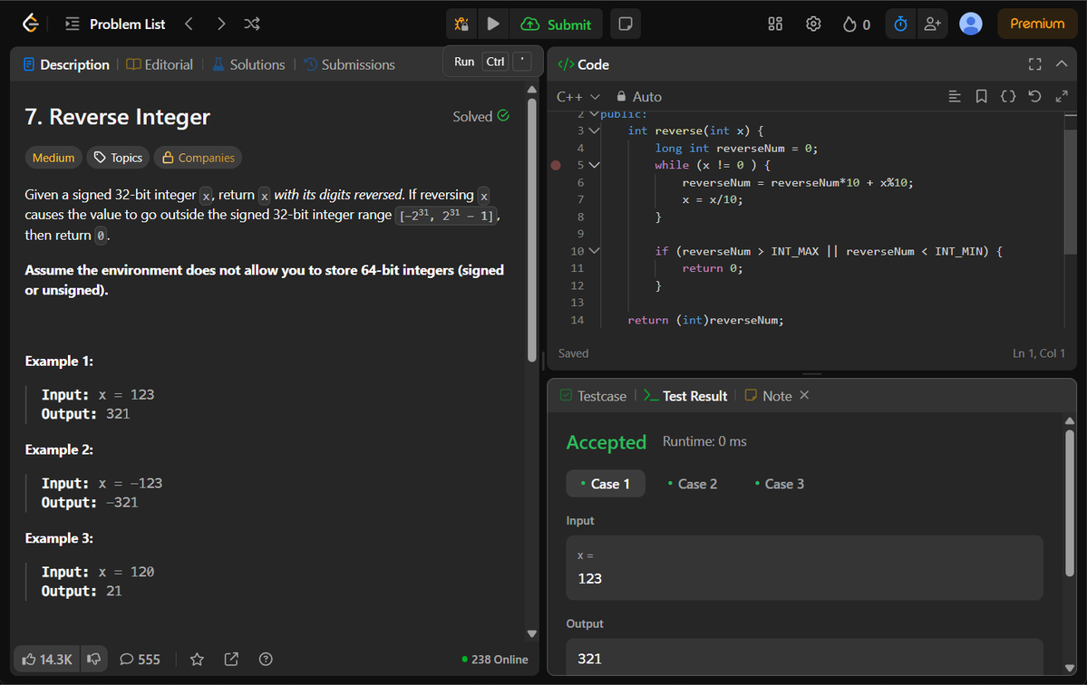Click the description panel scrollbar

click(x=532, y=230)
